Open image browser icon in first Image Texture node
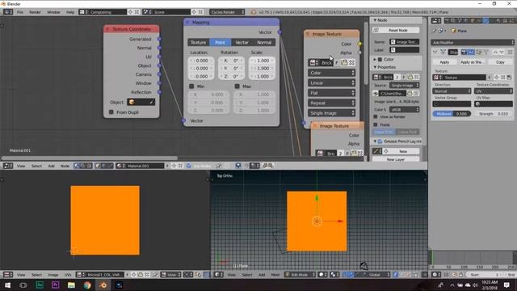Screen dimensions: 517x291 [313, 63]
